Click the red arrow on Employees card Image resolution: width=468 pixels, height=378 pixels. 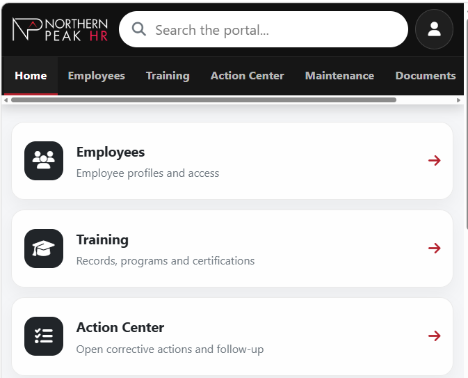coord(434,161)
